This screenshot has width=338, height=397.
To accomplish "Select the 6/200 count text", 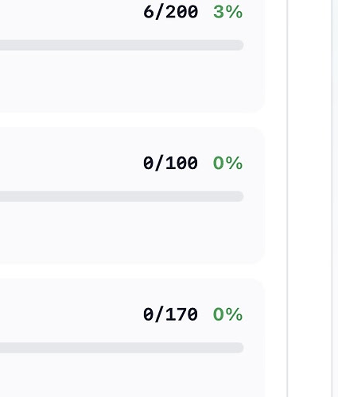I will click(x=170, y=12).
